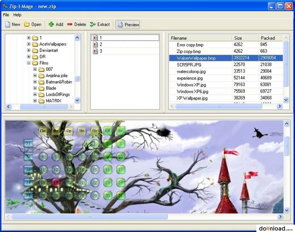Click the preview pane scroll up arrow
The width and height of the screenshot is (295, 232).
click(287, 124)
